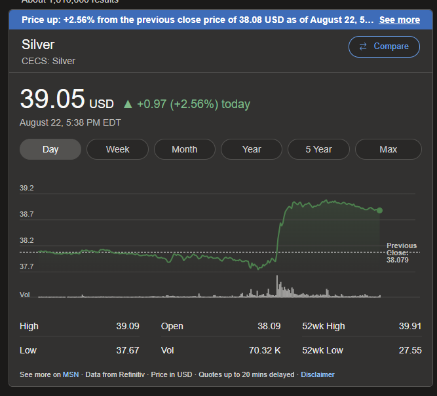Click the 52wk High value 39.91
Screen dimensions: 437x396
coord(410,326)
